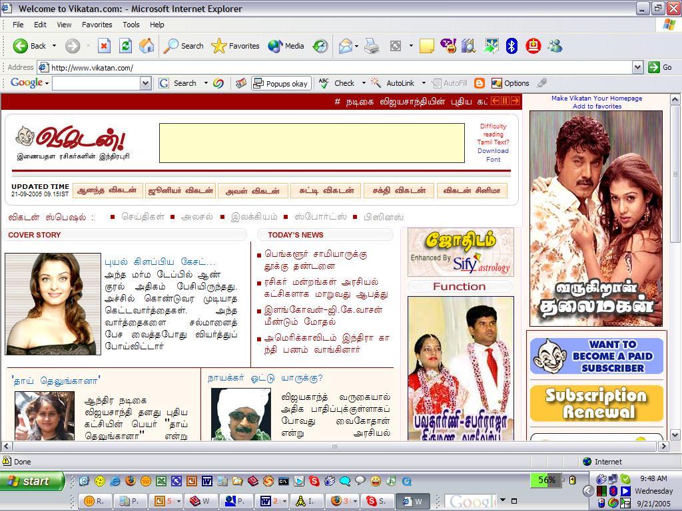Screen dimensions: 682x511
Task: Open the Blogger icon in the Google toolbar
Action: 480,83
